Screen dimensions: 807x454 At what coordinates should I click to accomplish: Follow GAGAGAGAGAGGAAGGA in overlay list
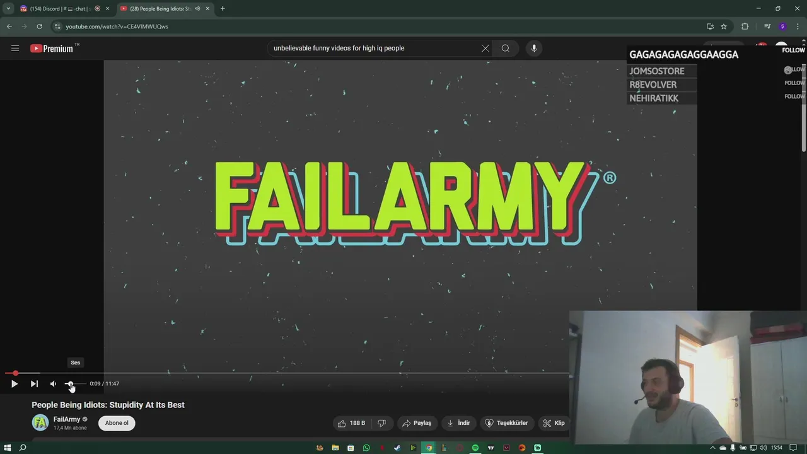793,50
